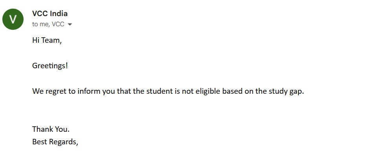
Task: Click the word 'study' near the sentence end
Action: click(276, 91)
